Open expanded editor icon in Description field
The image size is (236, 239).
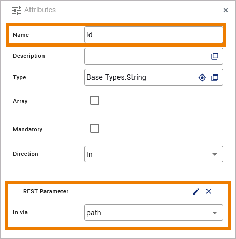(215, 56)
